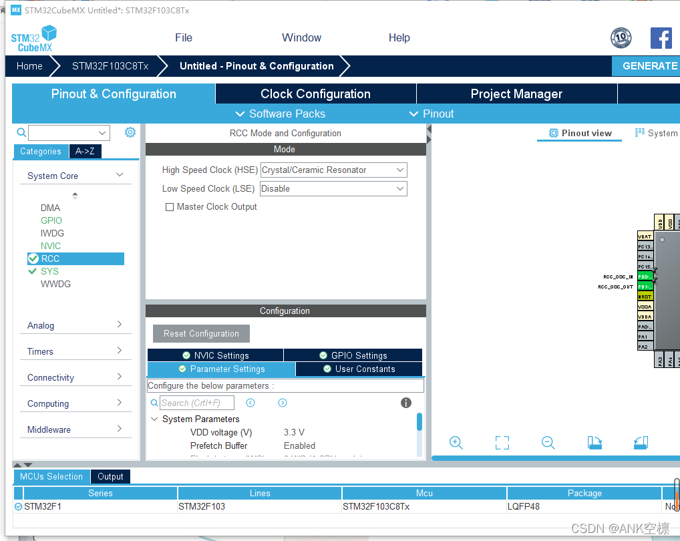Open the Window menu
Viewport: 680px width, 541px height.
[x=301, y=37]
